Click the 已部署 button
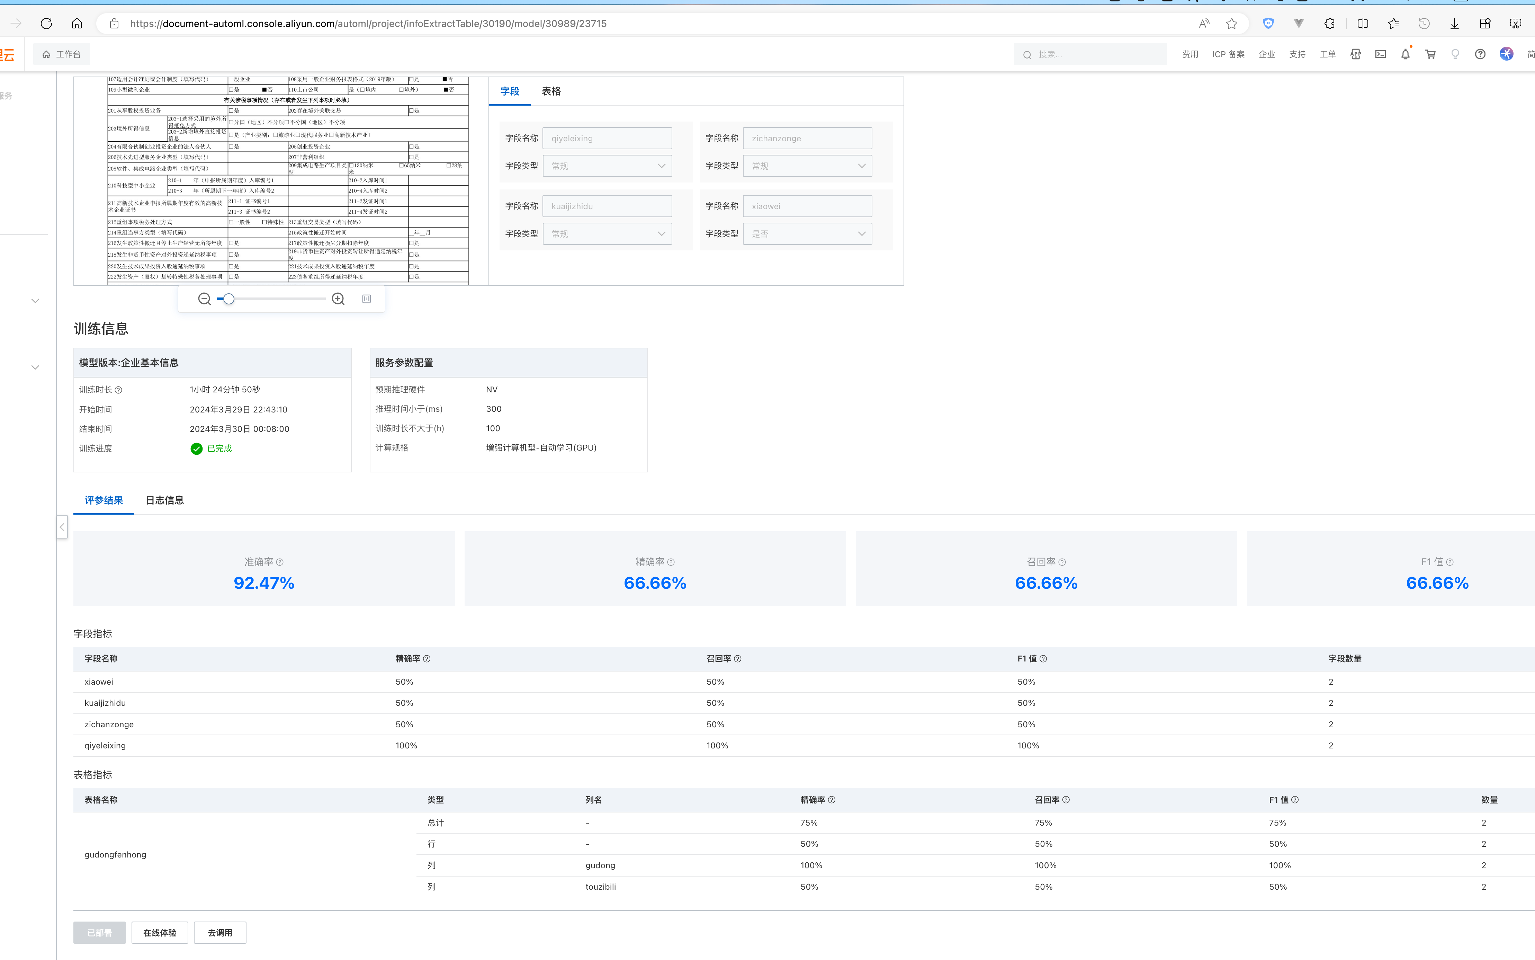 tap(100, 933)
